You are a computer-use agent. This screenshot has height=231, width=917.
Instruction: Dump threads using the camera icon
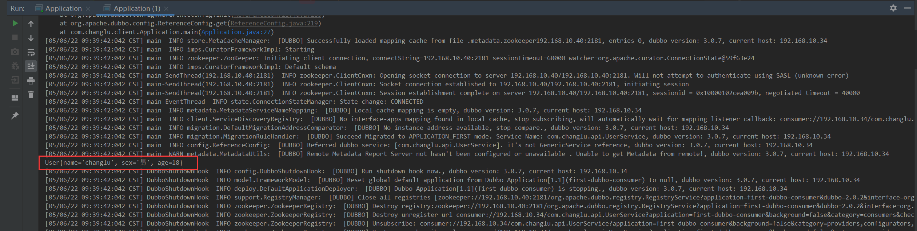tap(15, 52)
